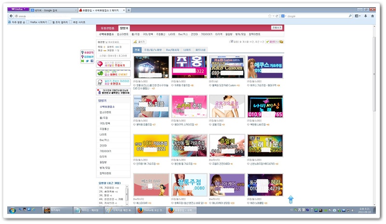Open the orange Firefox menu button

tap(18, 9)
